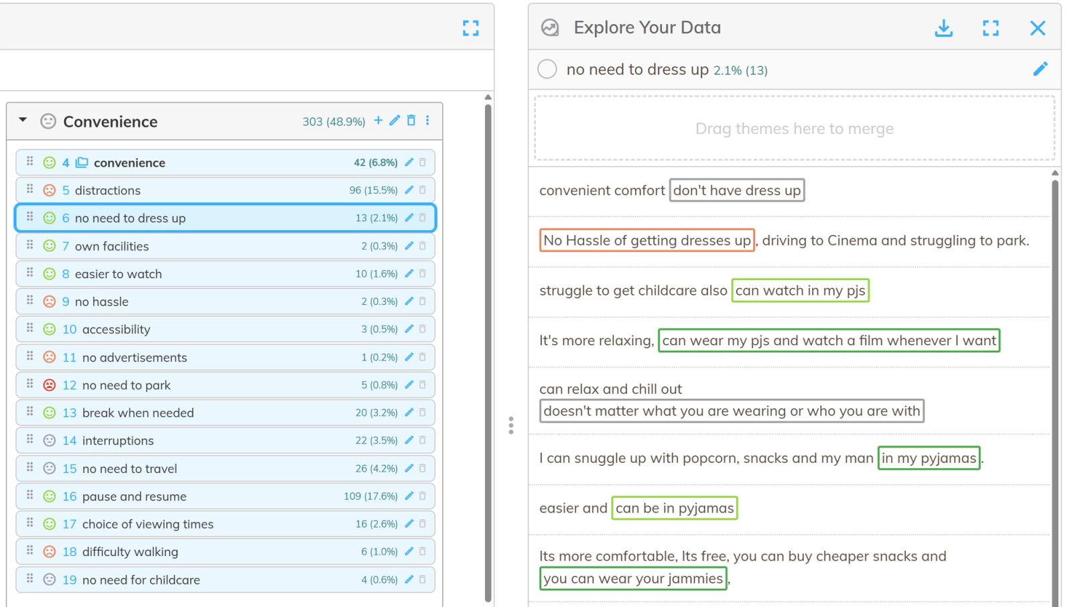Click highlighted phrase 'can be in pyjamas'
The image size is (1072, 607).
(x=674, y=508)
